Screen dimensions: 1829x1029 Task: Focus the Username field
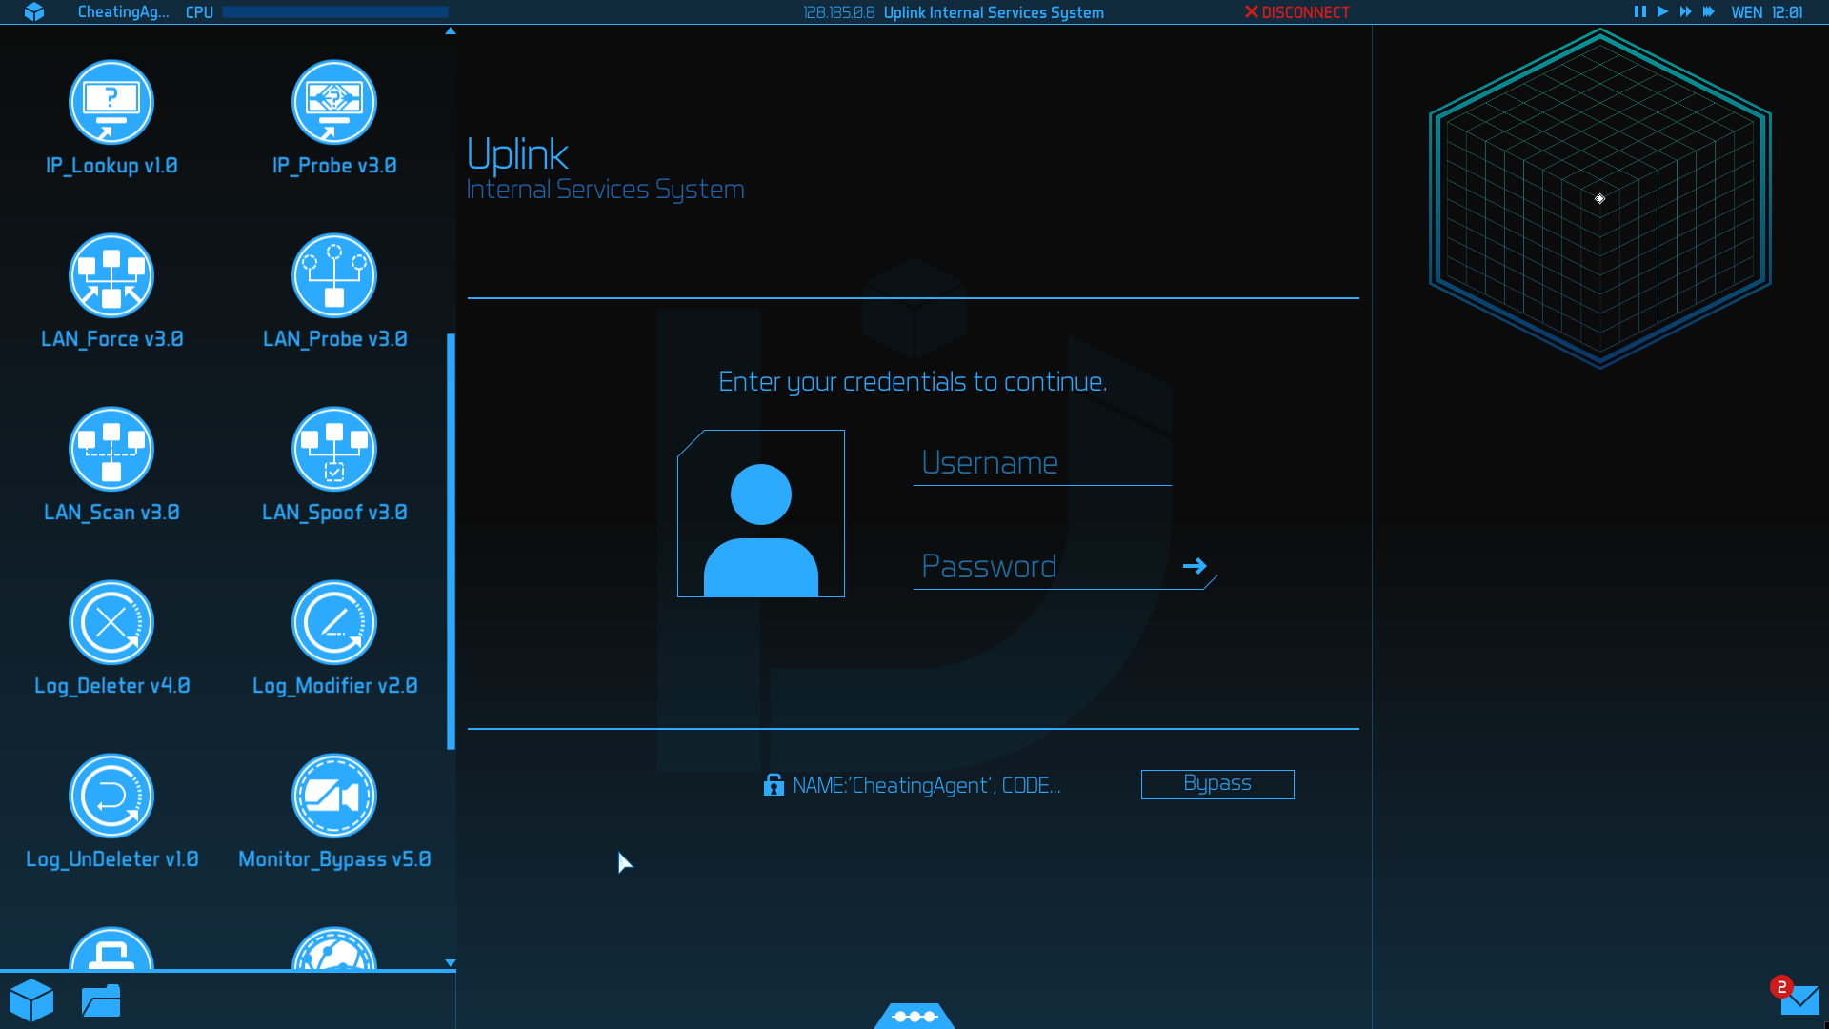click(x=1042, y=463)
